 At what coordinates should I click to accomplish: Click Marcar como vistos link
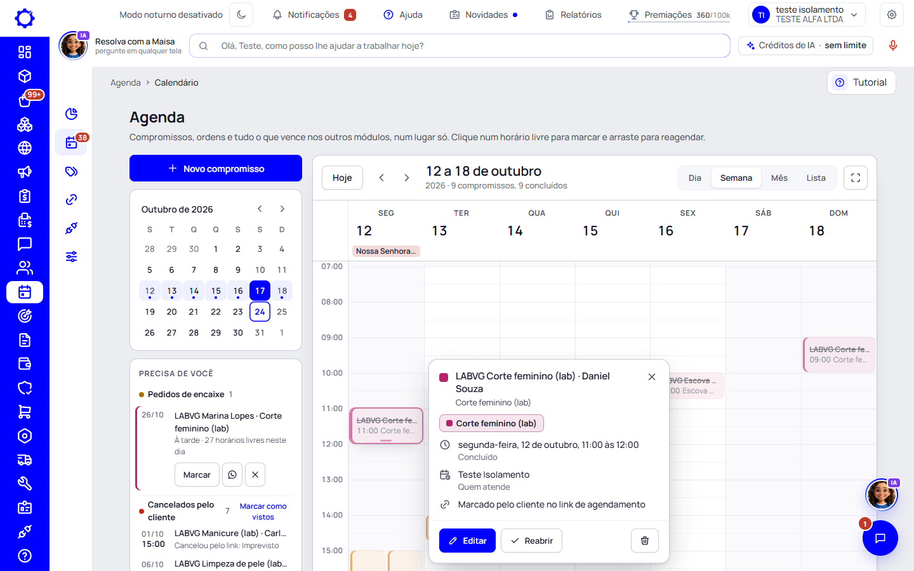tap(263, 511)
